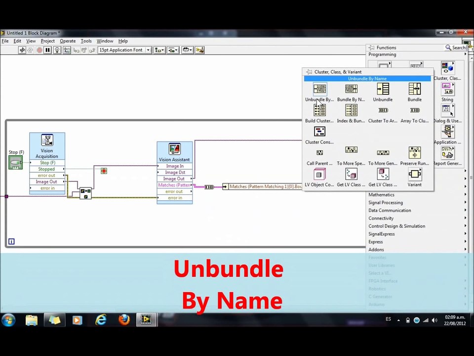Select the Call Parent Method icon
Viewport: 474px width, 356px height.
pos(319,153)
